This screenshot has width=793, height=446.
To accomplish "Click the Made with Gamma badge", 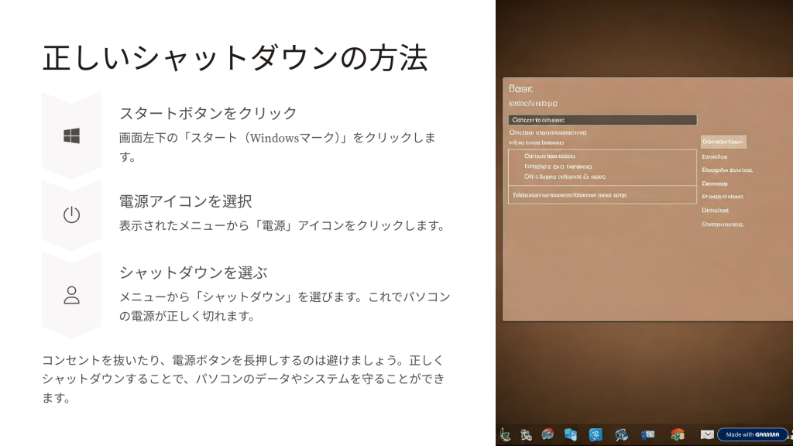I will (752, 434).
